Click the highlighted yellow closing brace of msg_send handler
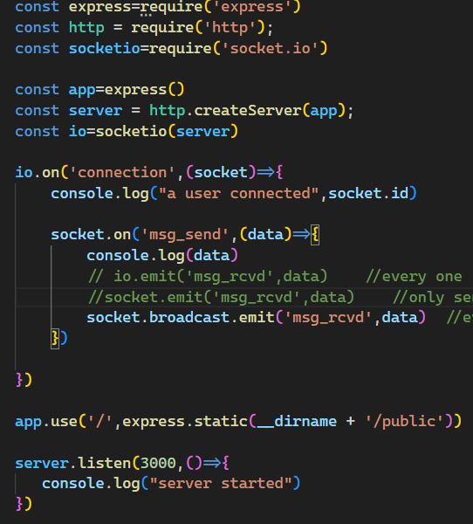 click(55, 339)
